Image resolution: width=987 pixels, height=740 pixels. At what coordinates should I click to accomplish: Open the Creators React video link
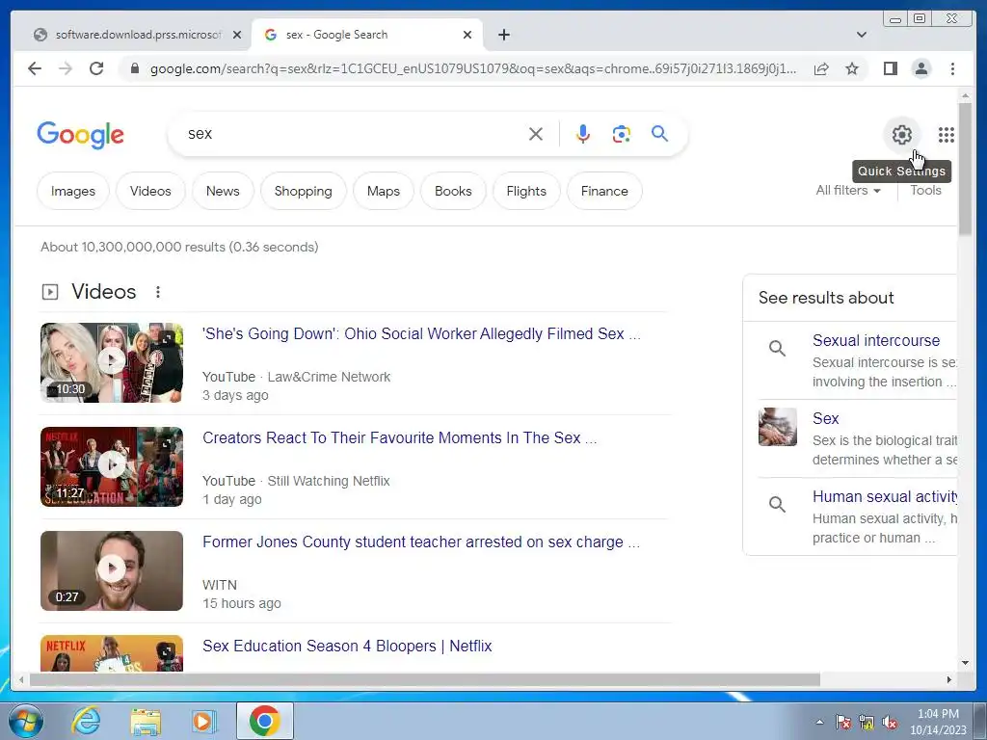[x=399, y=438]
